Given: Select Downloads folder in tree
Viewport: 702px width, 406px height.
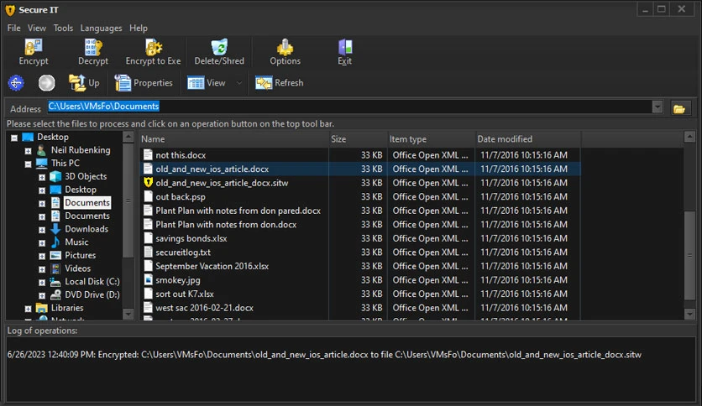Looking at the screenshot, I should (x=86, y=229).
